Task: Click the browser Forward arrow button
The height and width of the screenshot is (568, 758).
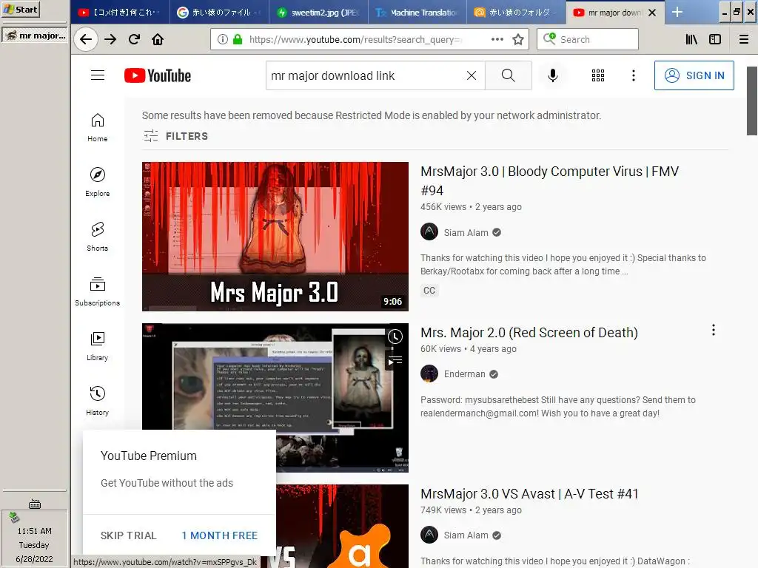Action: click(x=110, y=40)
